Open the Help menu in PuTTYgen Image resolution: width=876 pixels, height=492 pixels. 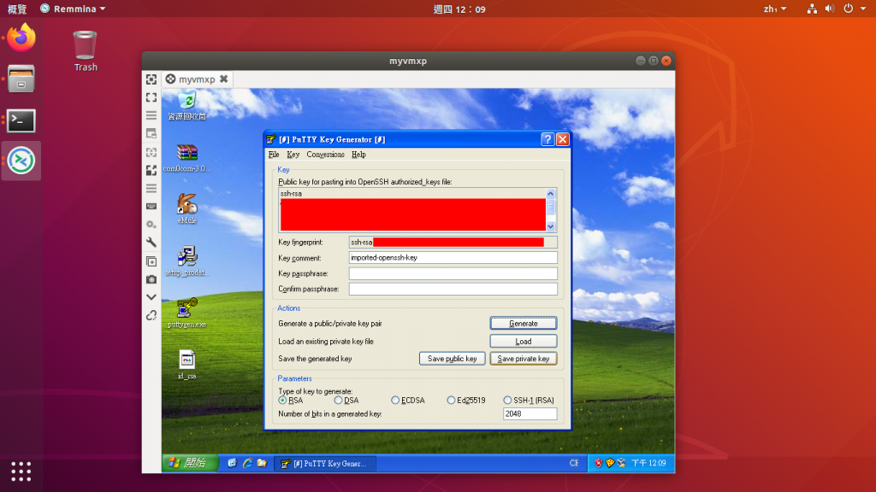click(358, 155)
